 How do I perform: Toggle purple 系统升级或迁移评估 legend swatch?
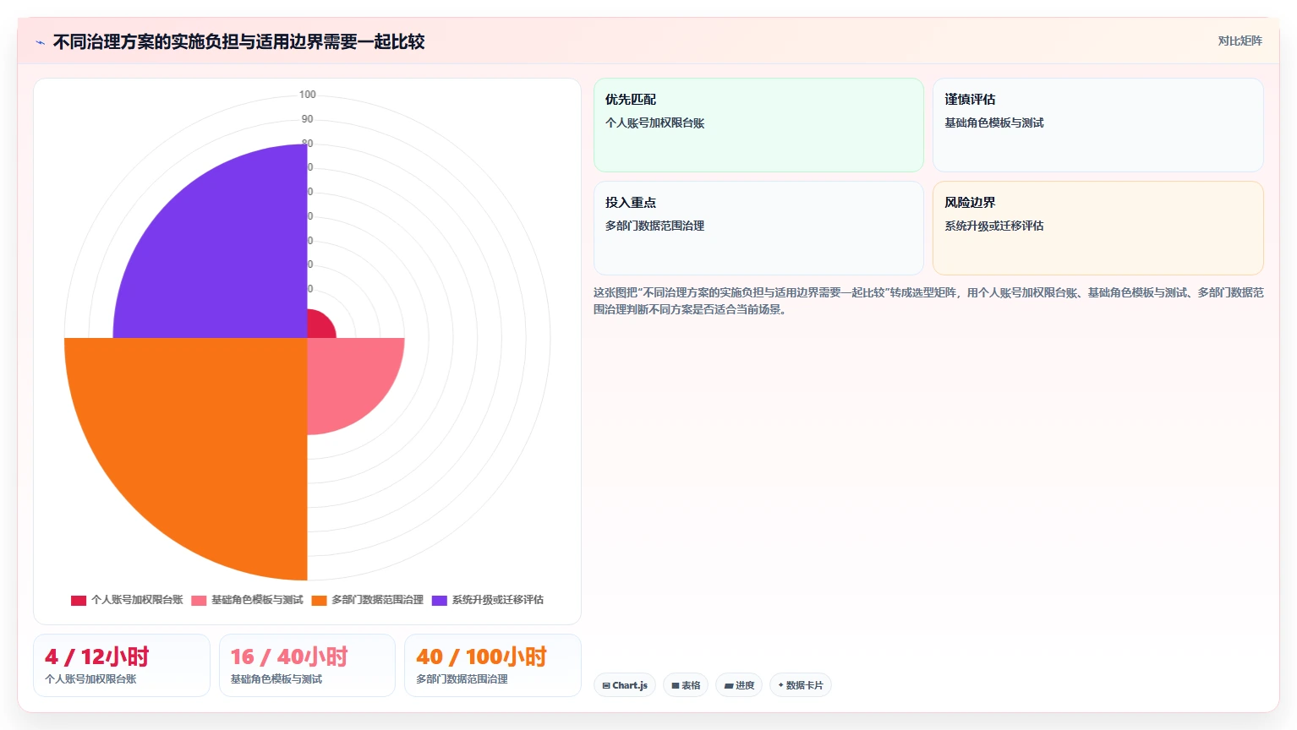tap(439, 600)
